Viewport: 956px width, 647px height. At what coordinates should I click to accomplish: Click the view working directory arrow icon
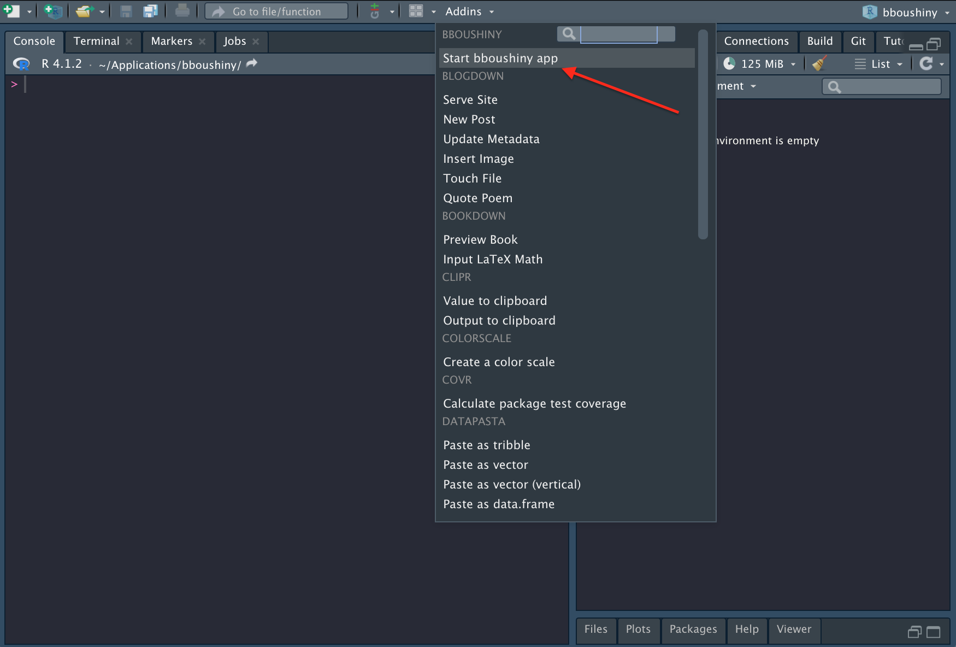(x=252, y=63)
